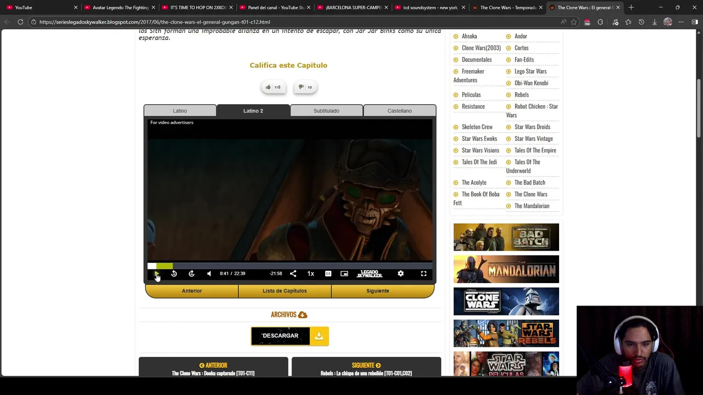Open the Obi-Wan Kenobi category

click(531, 83)
